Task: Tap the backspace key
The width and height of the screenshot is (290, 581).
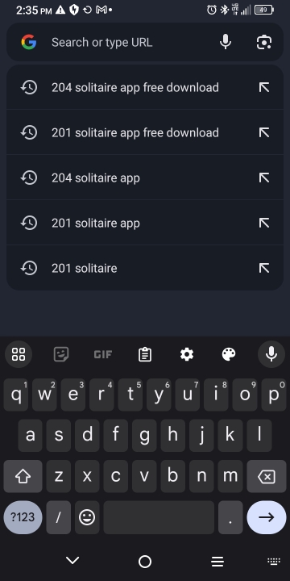Action: click(267, 477)
